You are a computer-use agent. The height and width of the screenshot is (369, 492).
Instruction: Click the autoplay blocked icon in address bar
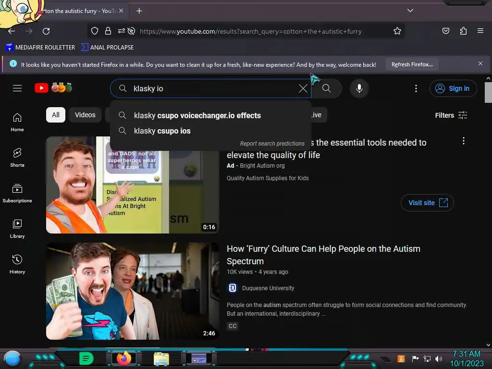coord(132,31)
